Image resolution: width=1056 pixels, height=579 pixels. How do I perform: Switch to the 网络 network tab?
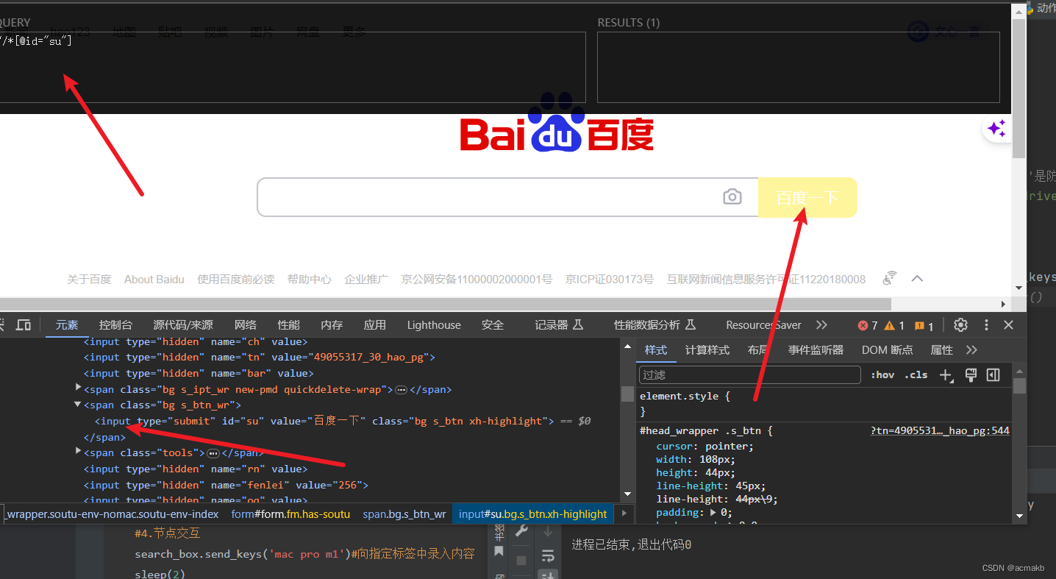pyautogui.click(x=246, y=325)
